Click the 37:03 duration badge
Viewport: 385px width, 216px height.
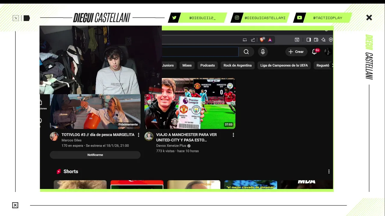click(229, 124)
